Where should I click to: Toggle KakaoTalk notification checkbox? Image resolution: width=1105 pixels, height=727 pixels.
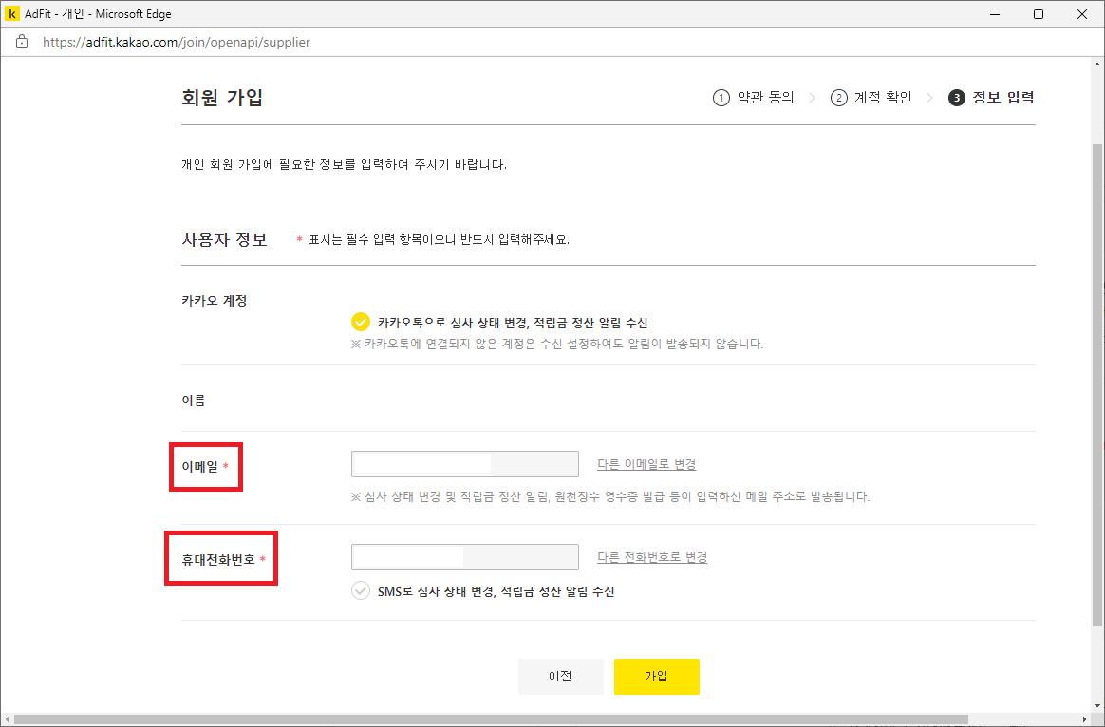pyautogui.click(x=360, y=322)
